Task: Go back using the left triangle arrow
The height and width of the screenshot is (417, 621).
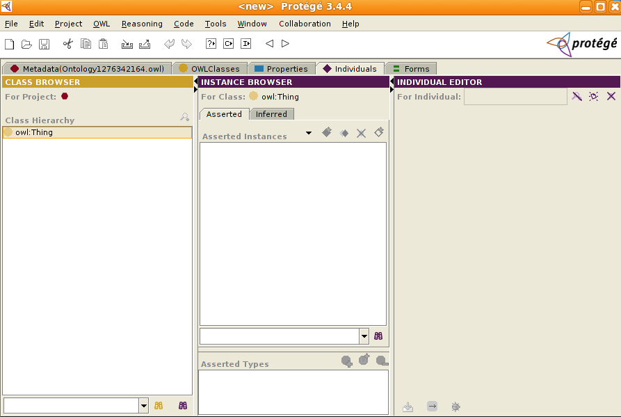Action: (x=269, y=44)
